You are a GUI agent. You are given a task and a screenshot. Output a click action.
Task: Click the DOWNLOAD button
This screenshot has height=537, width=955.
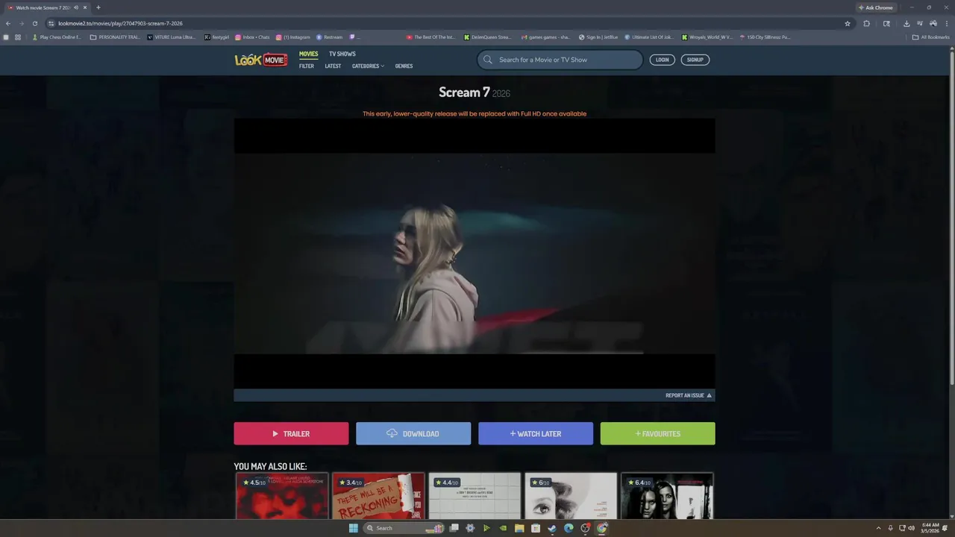tap(413, 433)
